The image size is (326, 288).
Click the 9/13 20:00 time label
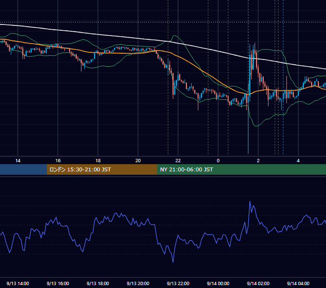[138, 283]
